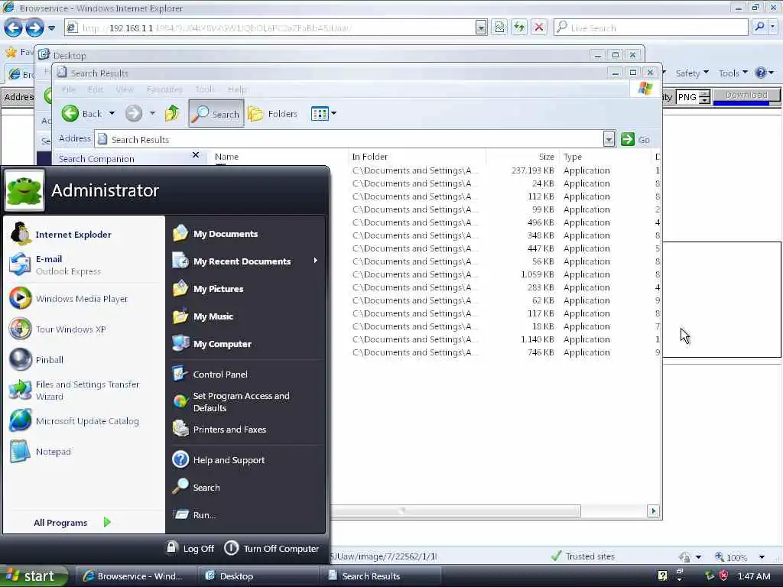Close the Search Companion pane
The image size is (783, 587).
pos(196,155)
